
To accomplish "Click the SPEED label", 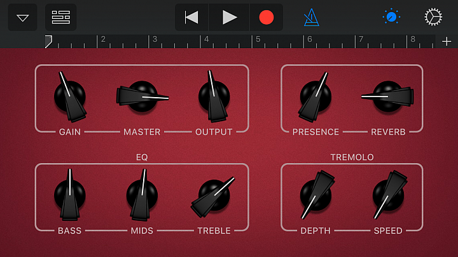I will point(388,231).
